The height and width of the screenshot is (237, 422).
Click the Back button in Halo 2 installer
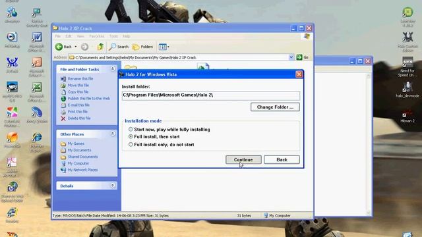(282, 159)
